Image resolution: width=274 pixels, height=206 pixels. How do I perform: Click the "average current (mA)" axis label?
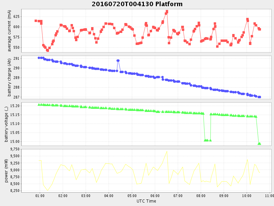point(9,31)
